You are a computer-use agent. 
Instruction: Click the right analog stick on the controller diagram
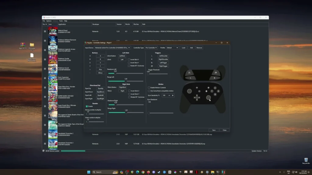208,98
